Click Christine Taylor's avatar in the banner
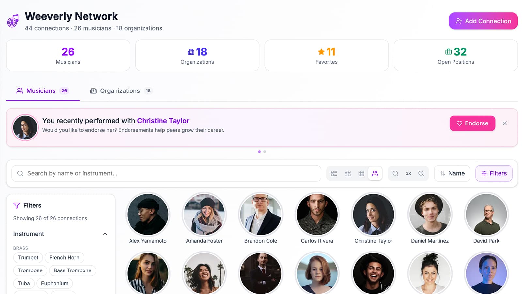 [25, 127]
